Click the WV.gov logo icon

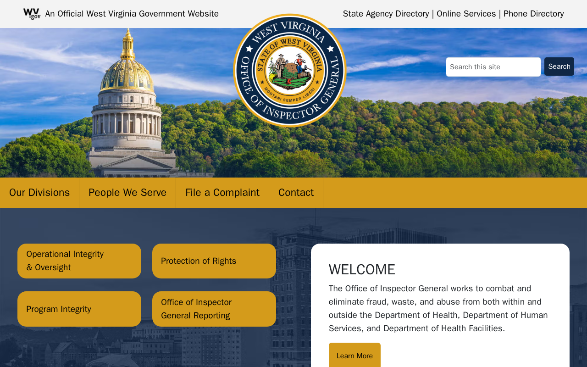point(32,14)
